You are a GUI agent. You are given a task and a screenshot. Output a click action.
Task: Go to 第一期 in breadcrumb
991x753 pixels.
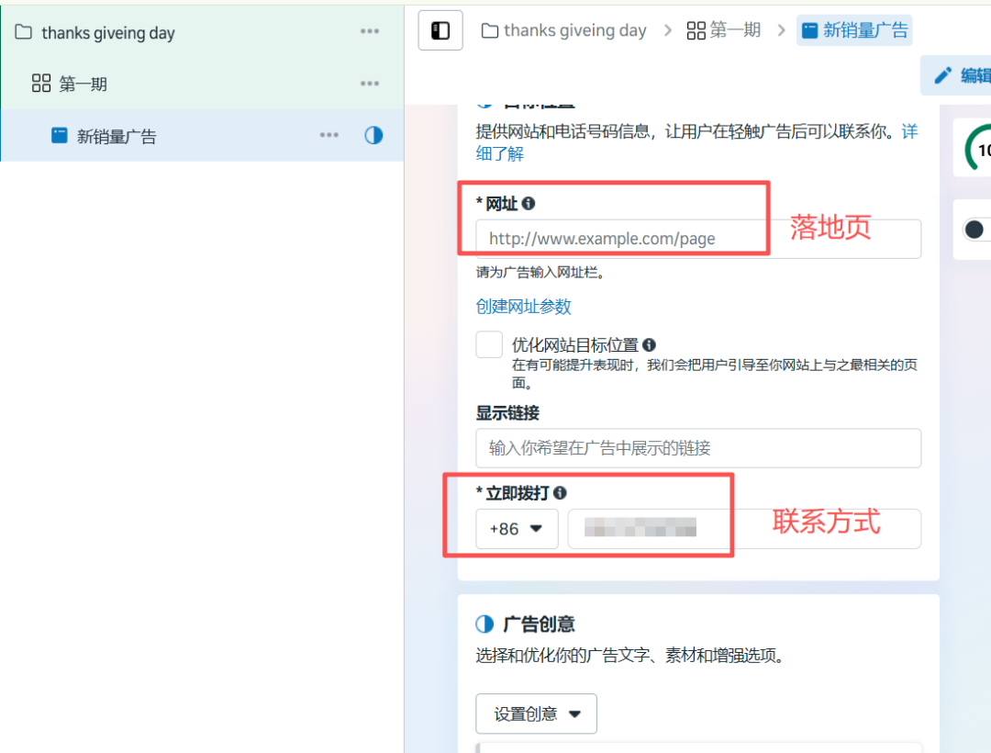coord(724,30)
